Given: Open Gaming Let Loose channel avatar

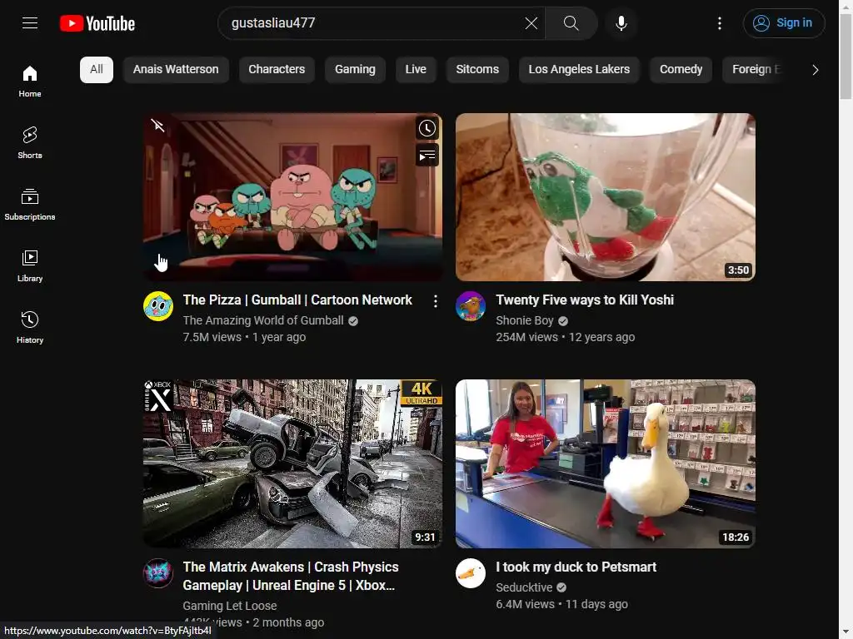Looking at the screenshot, I should coord(158,572).
